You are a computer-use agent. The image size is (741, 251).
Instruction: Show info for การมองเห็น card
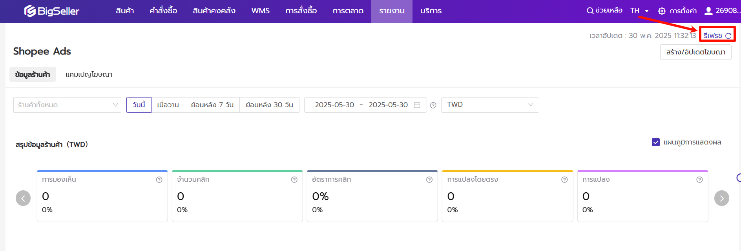(x=159, y=180)
